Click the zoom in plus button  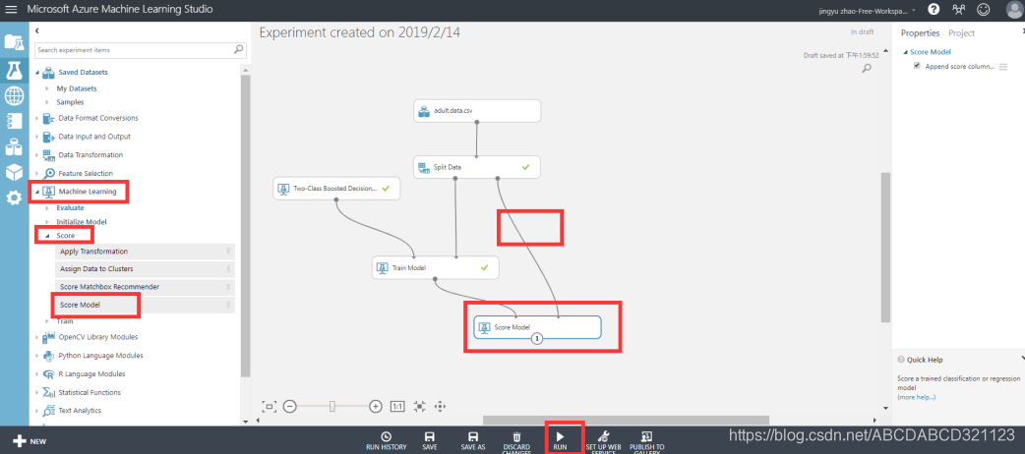coord(375,406)
